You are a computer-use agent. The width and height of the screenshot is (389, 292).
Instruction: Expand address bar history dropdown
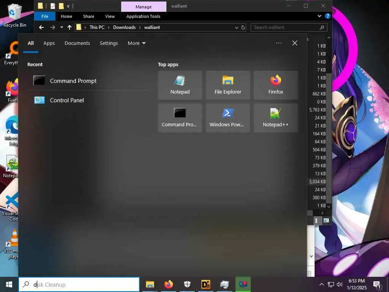point(236,27)
